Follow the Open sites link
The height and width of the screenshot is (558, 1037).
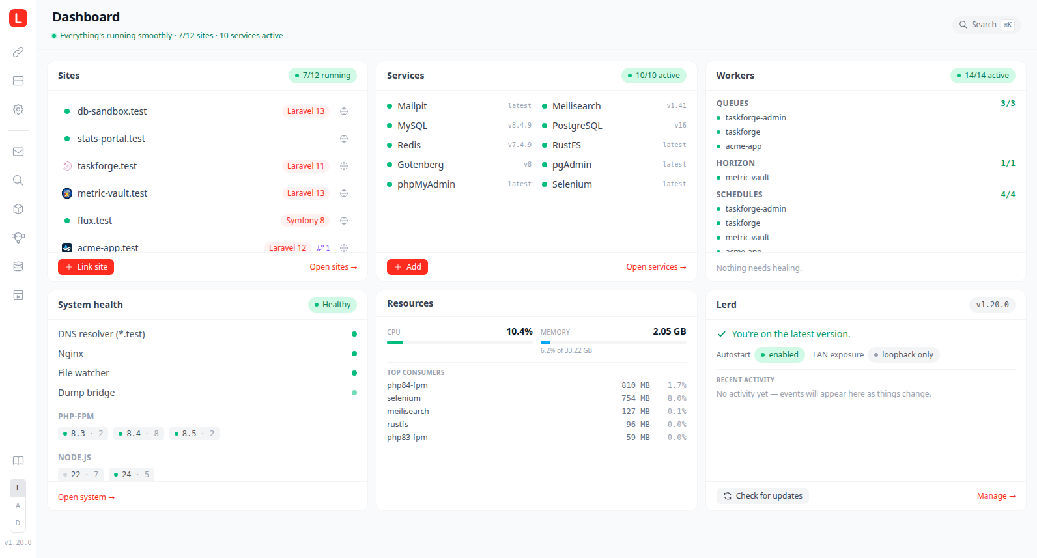click(334, 267)
